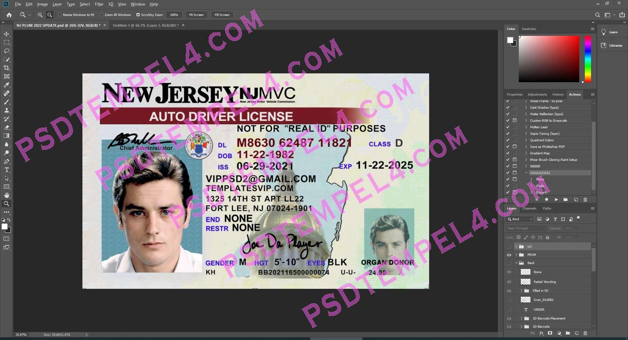Click the Fill Screen button
628x340 pixels.
(222, 15)
